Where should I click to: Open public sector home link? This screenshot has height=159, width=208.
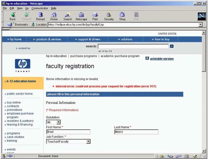coord(20,94)
